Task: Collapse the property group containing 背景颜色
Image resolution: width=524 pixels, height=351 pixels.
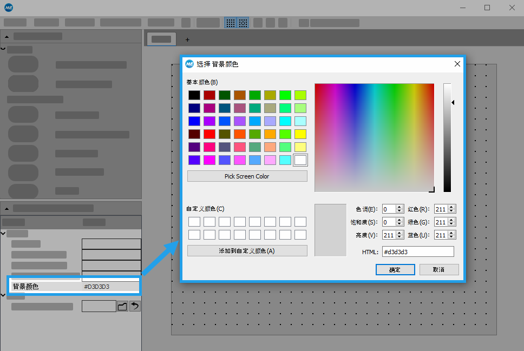Action: tap(4, 234)
